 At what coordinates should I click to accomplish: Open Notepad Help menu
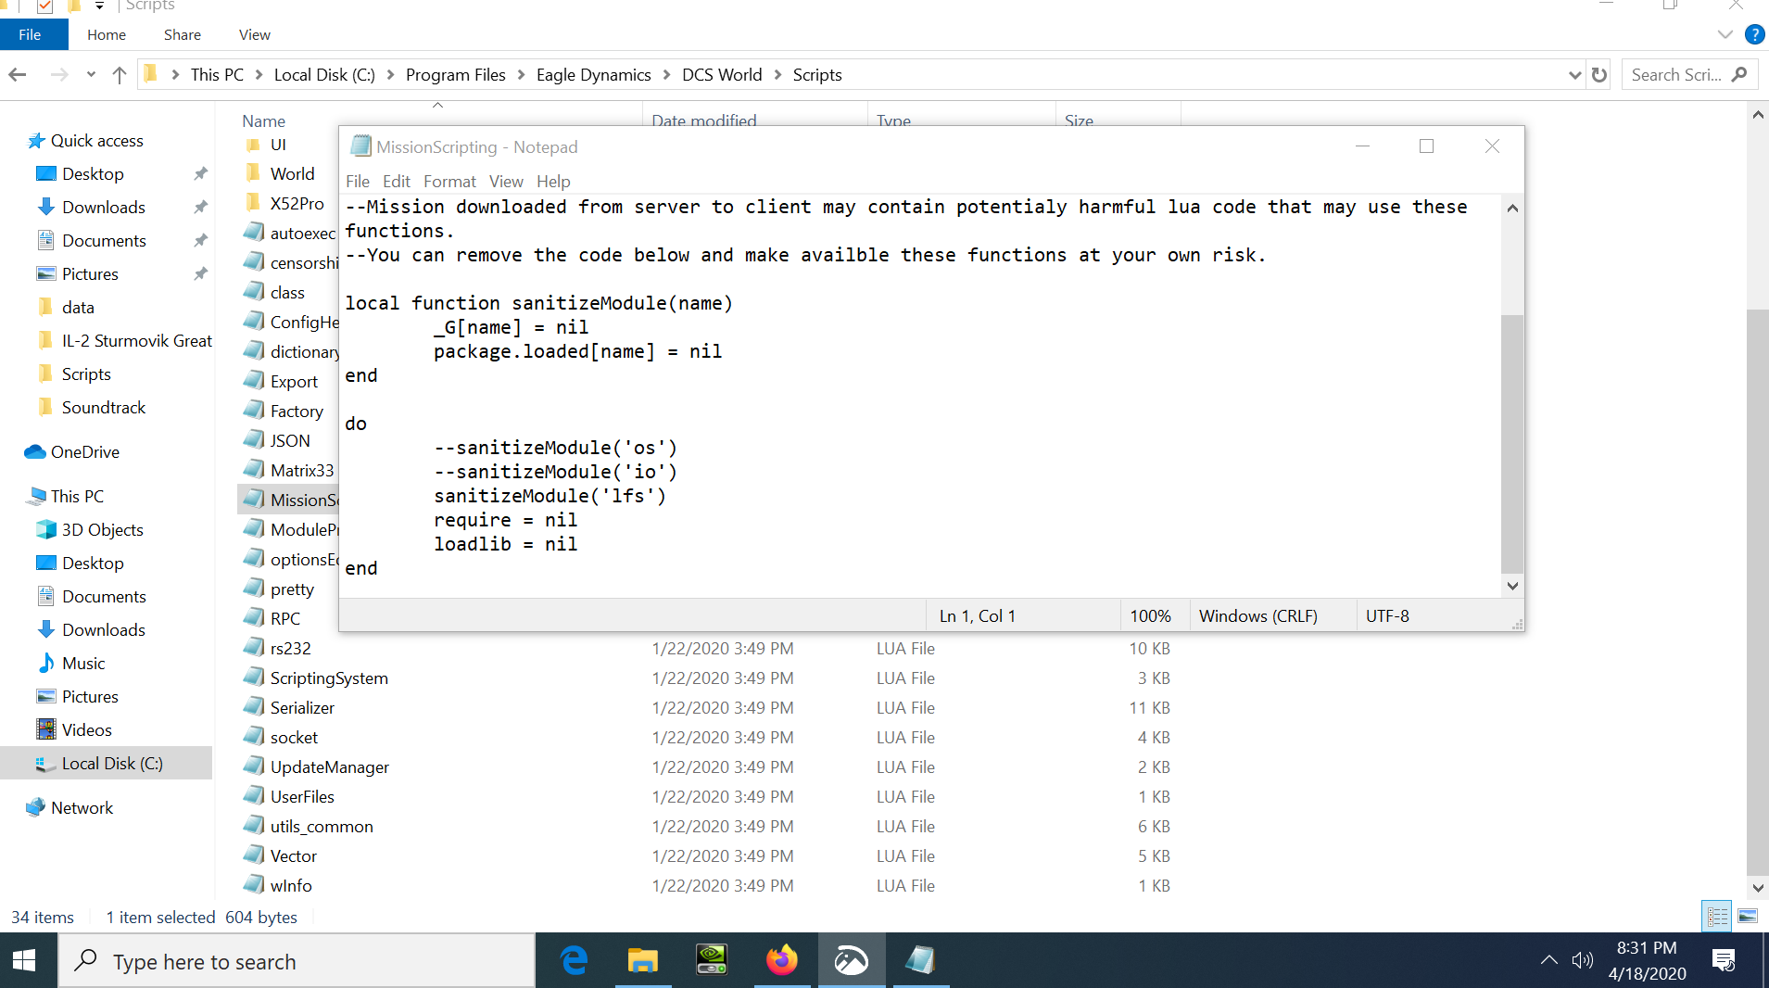click(553, 182)
